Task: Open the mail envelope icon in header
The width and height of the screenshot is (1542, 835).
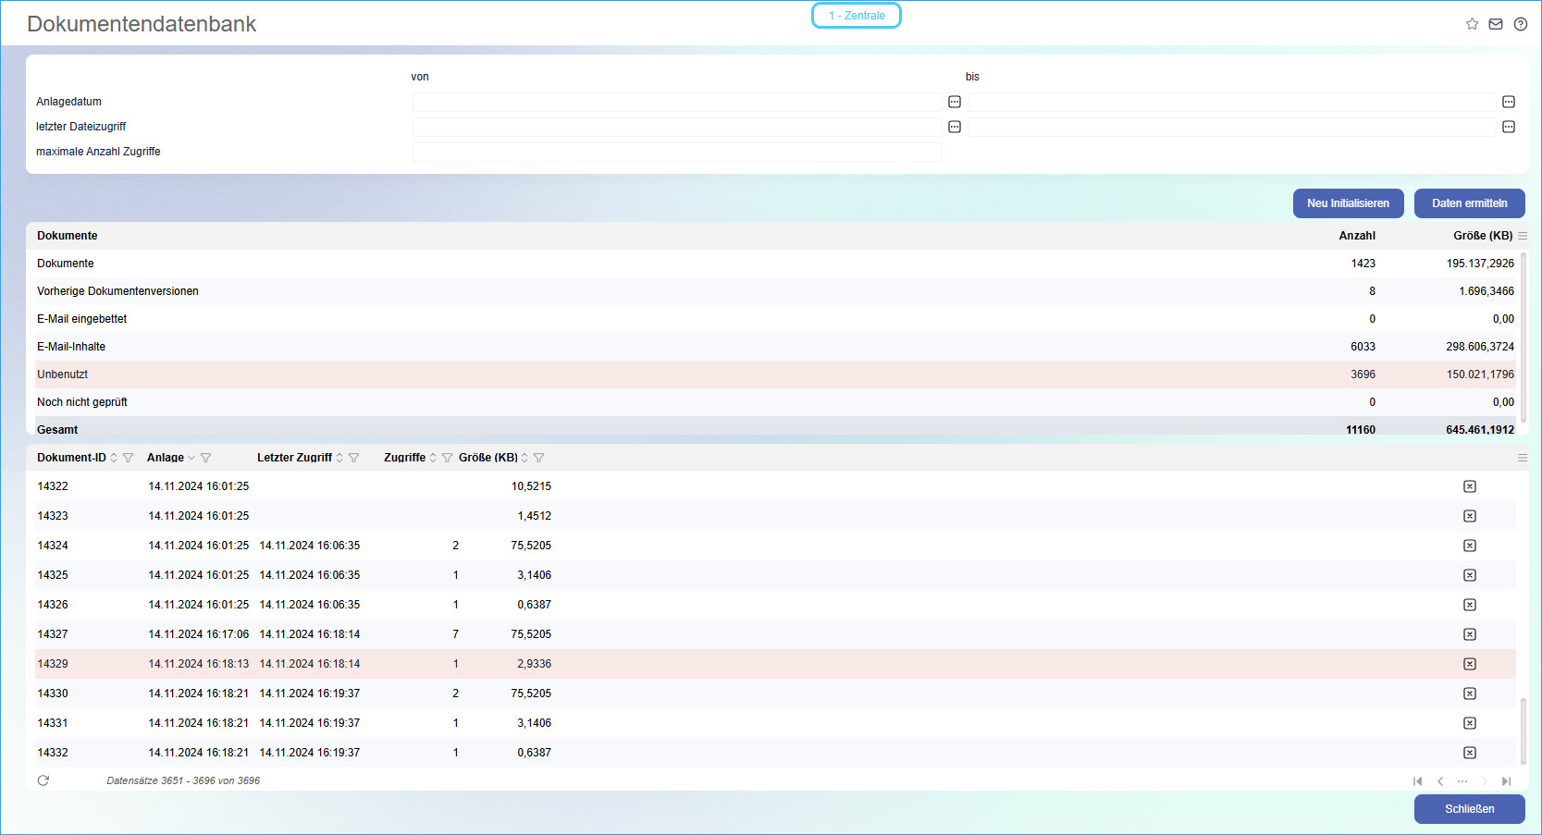Action: (1496, 24)
